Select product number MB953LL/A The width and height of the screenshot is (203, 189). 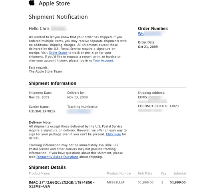click(116, 182)
